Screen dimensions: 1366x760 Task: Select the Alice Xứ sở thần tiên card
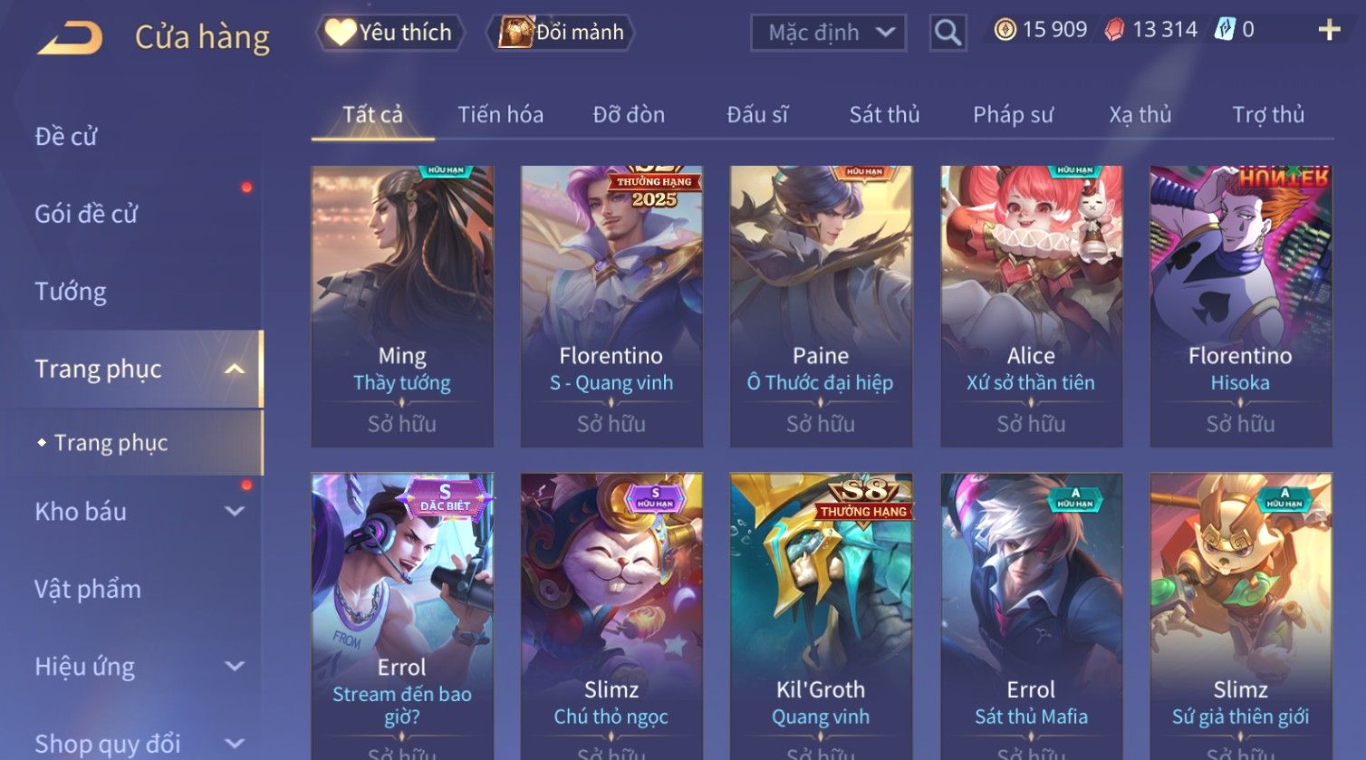[1031, 306]
